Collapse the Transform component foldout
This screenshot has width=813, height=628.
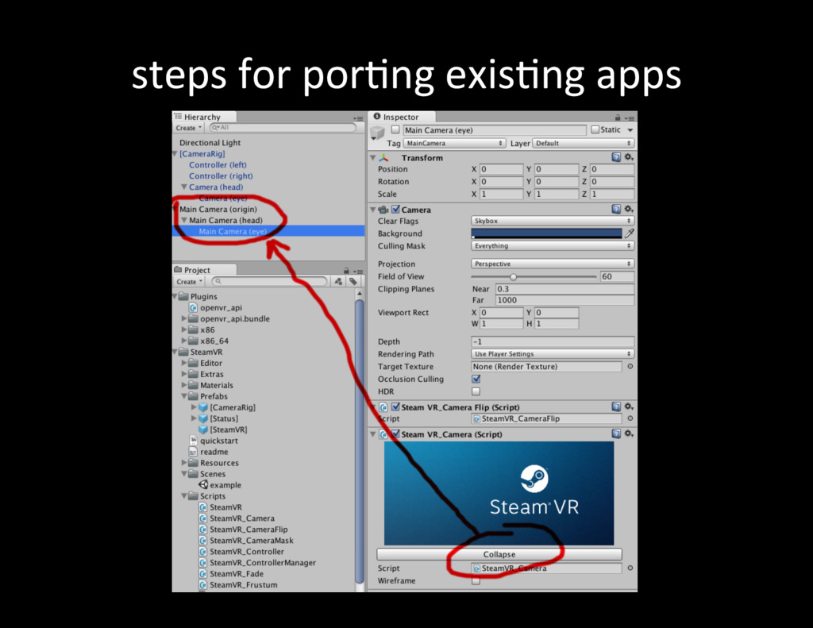coord(373,158)
